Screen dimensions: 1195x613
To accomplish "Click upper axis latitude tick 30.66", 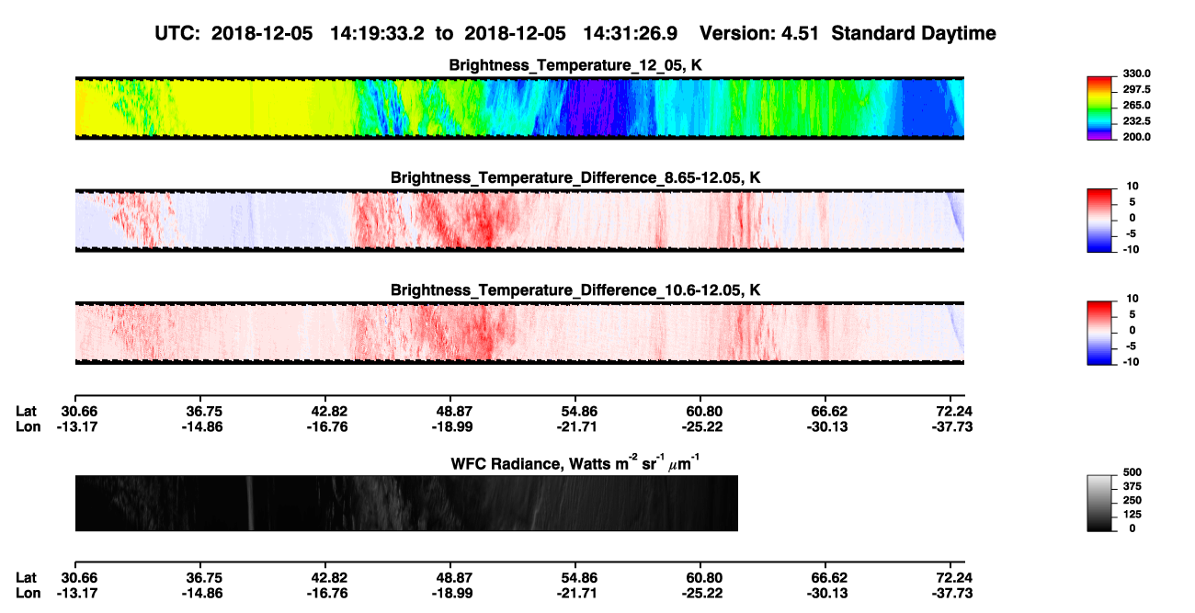I will [x=79, y=412].
